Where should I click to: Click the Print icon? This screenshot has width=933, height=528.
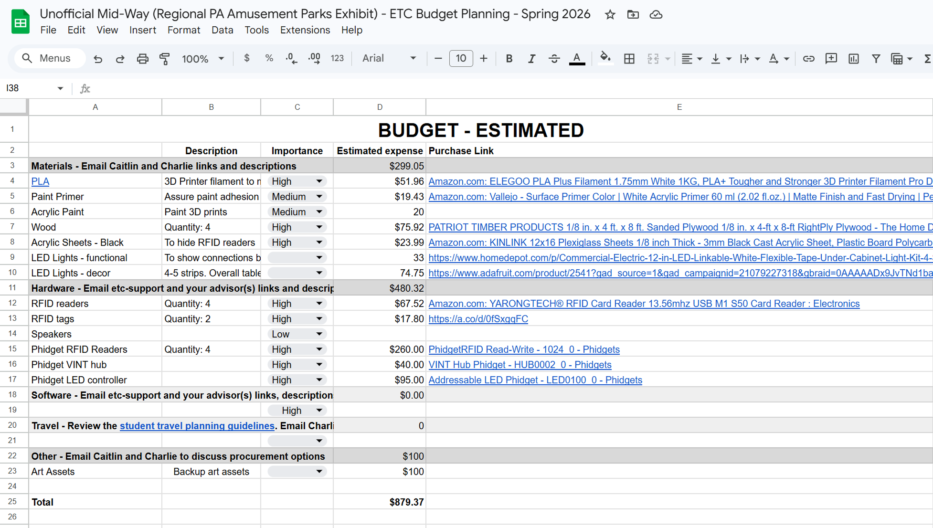[142, 59]
